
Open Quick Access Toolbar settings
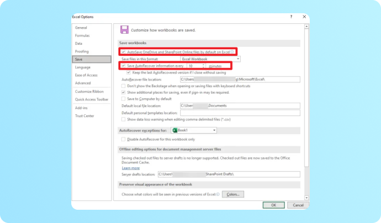coord(92,99)
